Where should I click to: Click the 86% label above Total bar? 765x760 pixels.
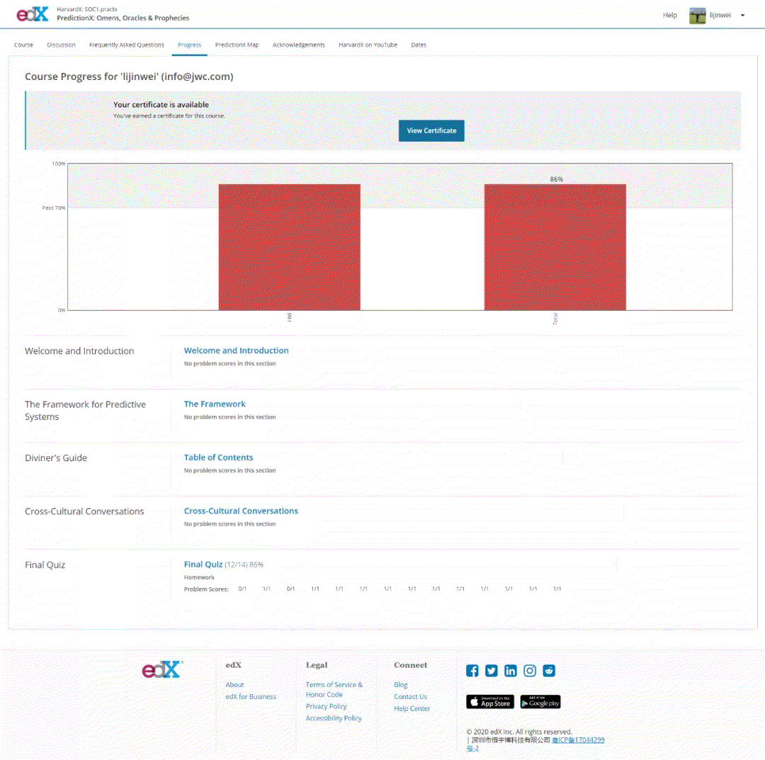(556, 179)
